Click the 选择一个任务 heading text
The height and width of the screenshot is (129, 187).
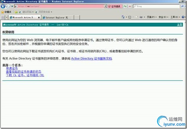(x=12, y=65)
